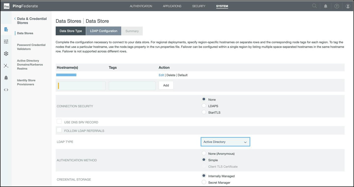Screen dimensions: 354x187
Task: Enable Use DNS SRV Record checkbox
Action: click(59, 122)
